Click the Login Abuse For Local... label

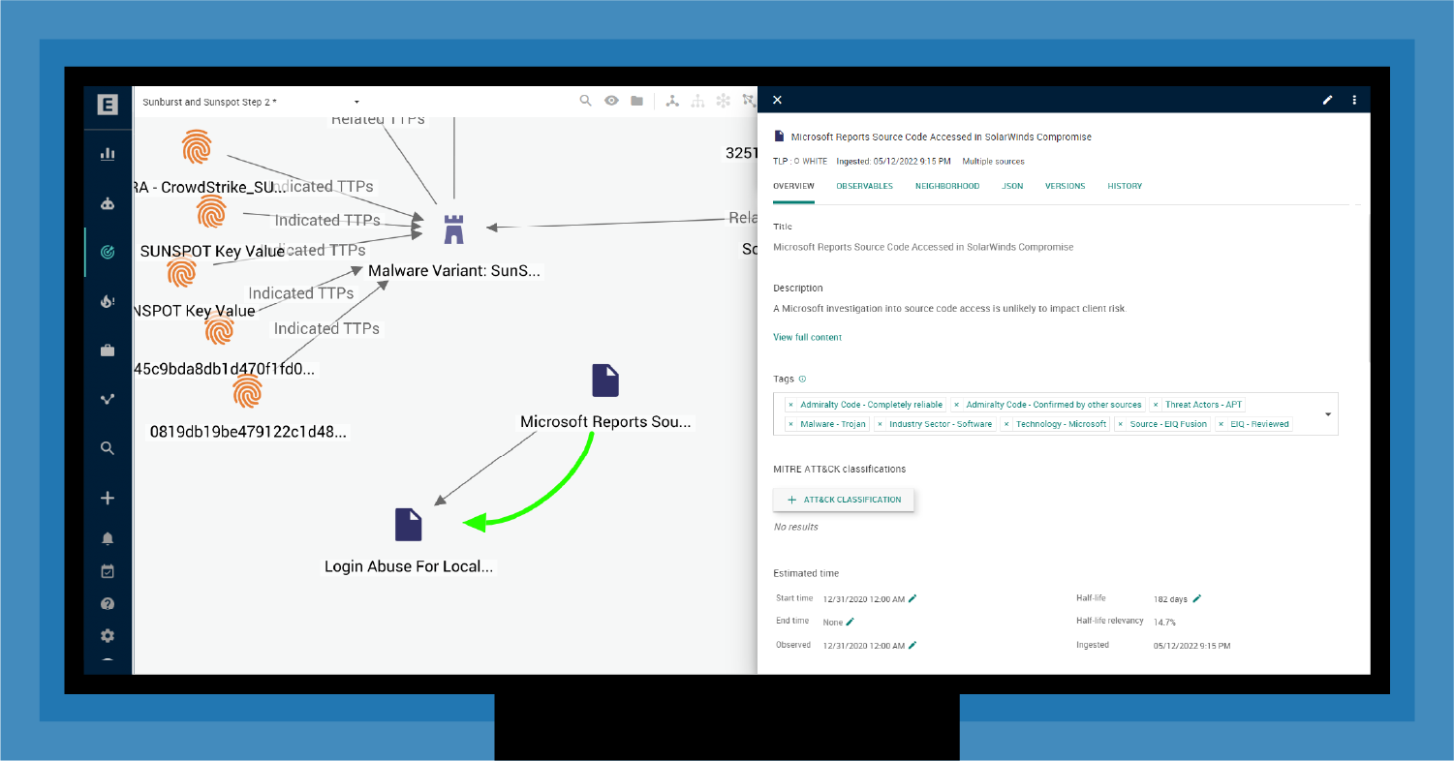pos(409,566)
